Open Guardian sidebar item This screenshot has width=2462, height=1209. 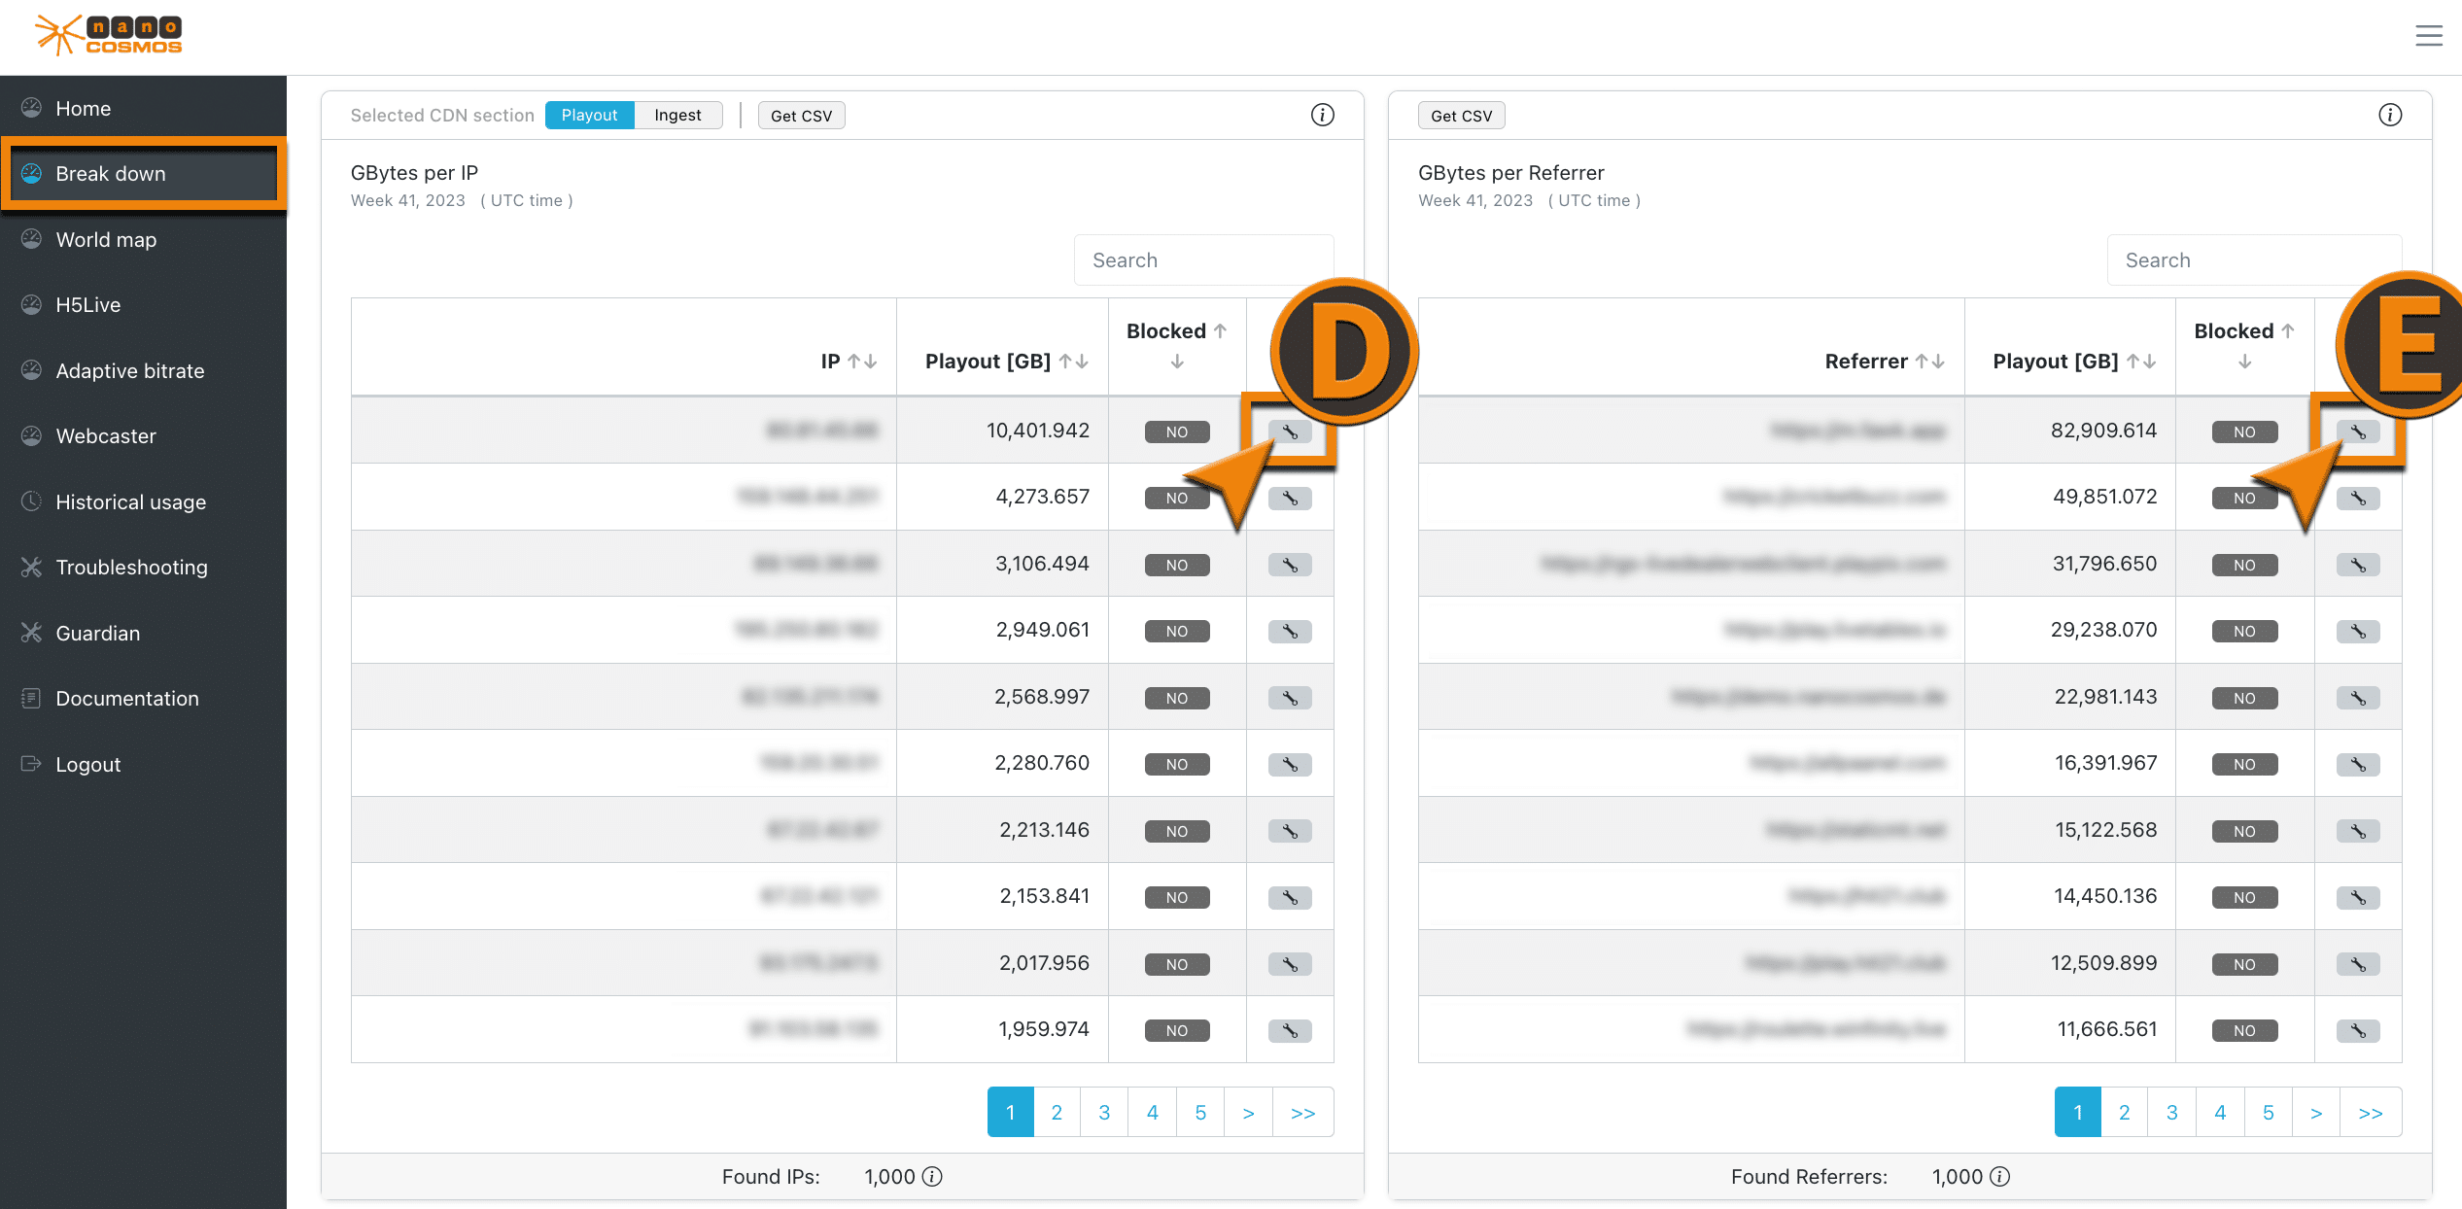(x=97, y=633)
